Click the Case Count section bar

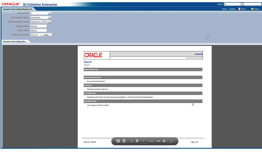[x=143, y=85]
